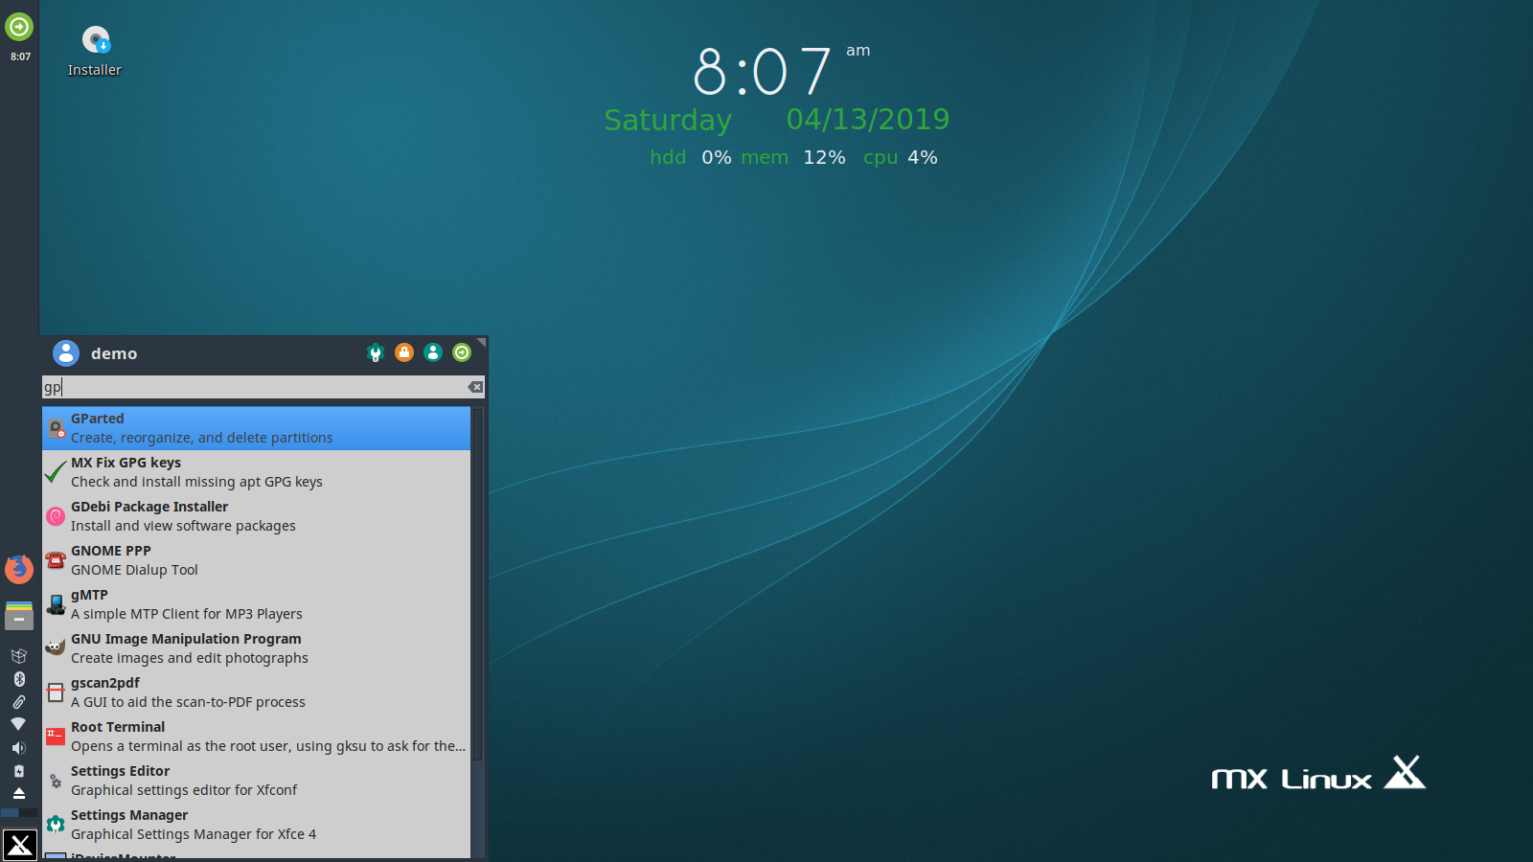Open gscan2pdf application

pos(256,692)
